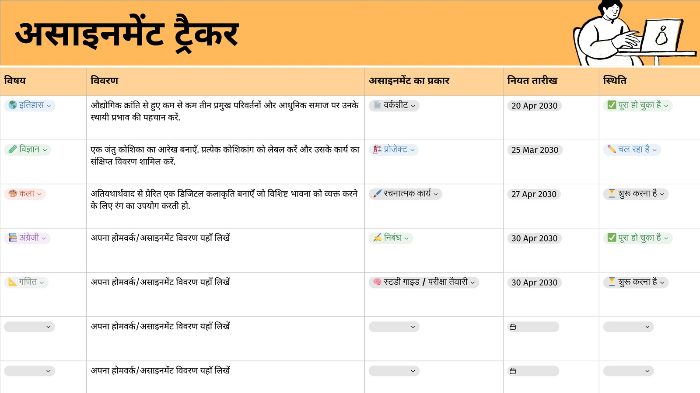Click the स्थिति column header

[650, 81]
